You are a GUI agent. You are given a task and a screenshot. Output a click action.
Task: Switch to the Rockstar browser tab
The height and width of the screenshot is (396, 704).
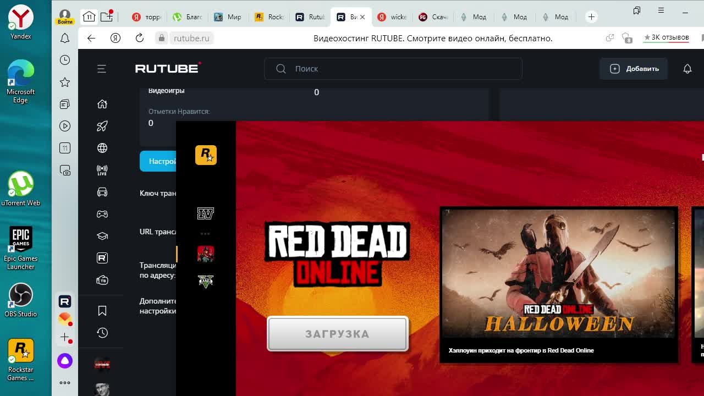(269, 17)
